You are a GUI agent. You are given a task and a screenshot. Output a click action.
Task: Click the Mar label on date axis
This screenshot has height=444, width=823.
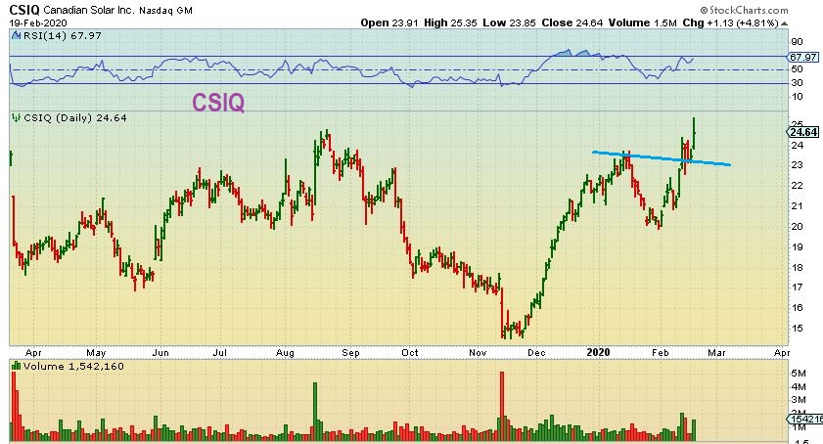click(717, 353)
